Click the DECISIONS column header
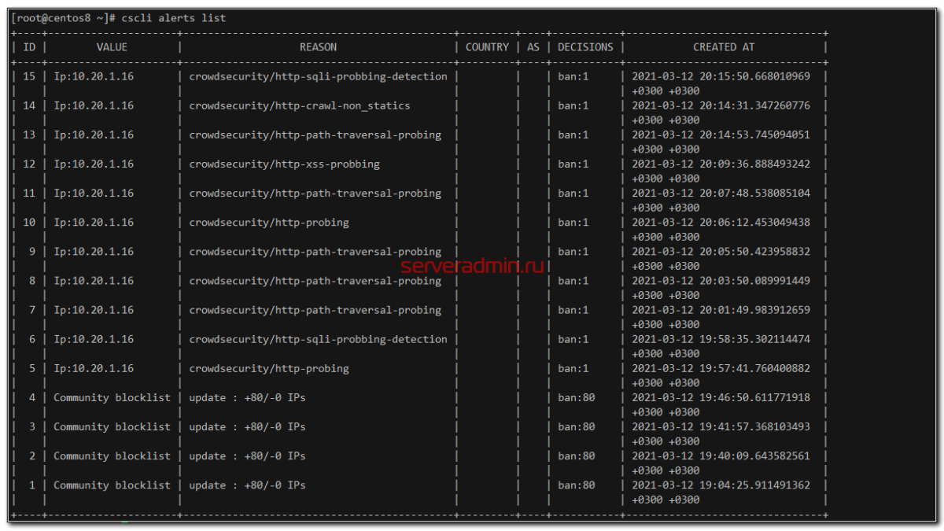Viewport: 944px width, 531px height. point(585,47)
